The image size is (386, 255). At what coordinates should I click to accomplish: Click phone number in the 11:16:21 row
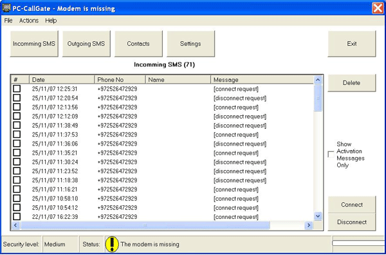[x=117, y=190]
